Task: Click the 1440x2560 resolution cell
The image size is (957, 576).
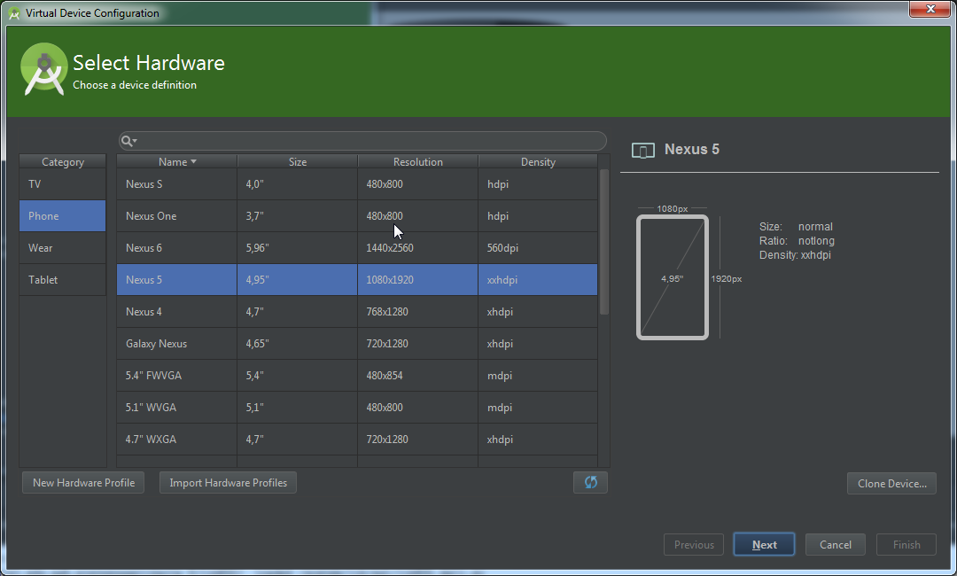Action: click(418, 248)
